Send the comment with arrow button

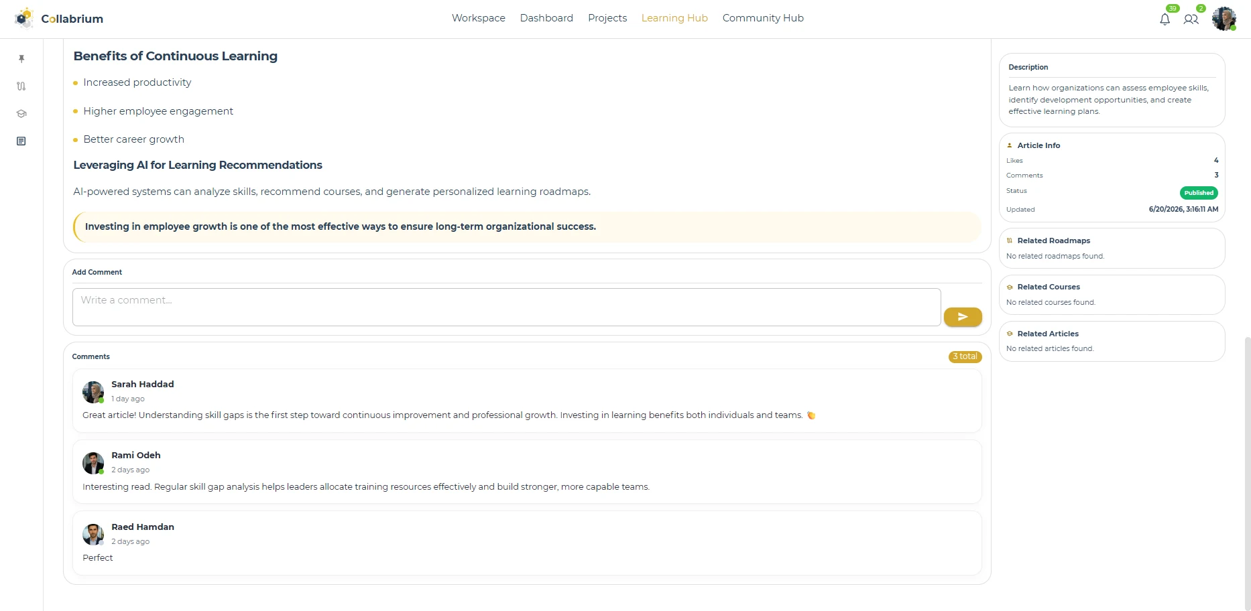coord(963,317)
